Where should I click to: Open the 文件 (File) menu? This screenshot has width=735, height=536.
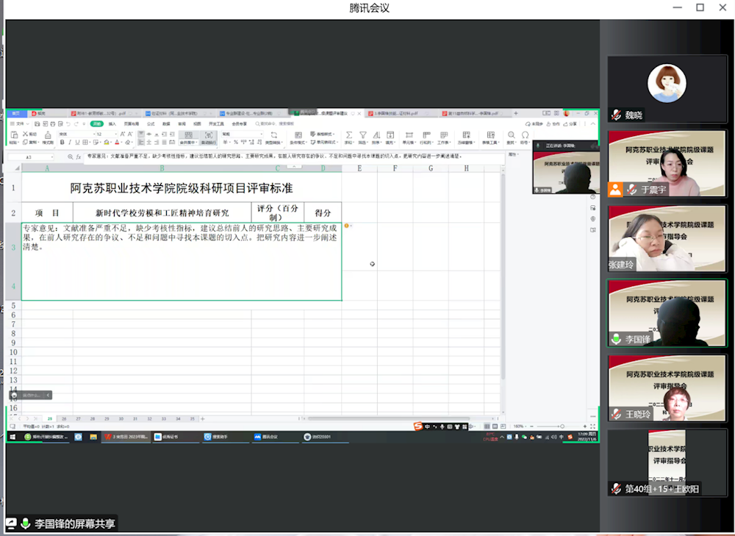[20, 124]
